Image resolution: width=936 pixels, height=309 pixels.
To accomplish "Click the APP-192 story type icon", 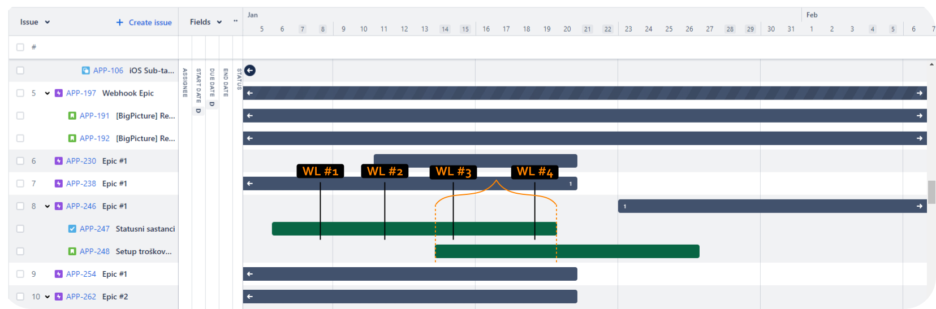I will [72, 138].
